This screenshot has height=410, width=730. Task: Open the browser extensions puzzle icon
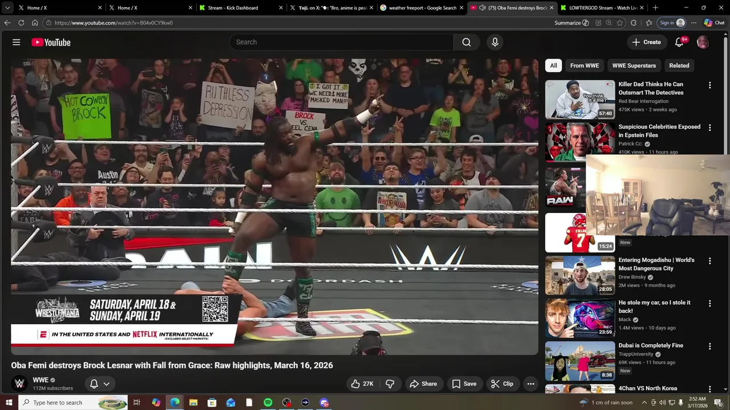(x=634, y=23)
